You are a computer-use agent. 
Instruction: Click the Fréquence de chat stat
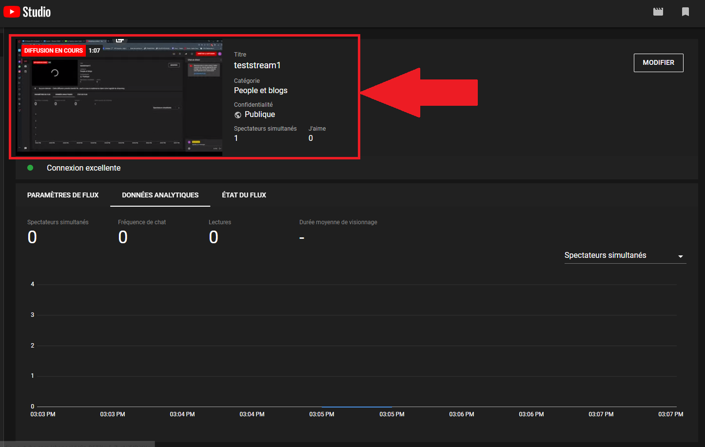click(141, 222)
